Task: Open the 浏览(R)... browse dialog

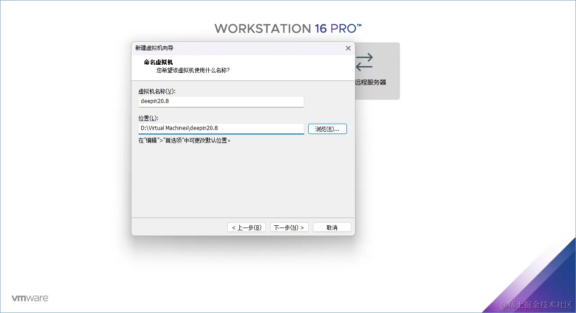Action: (327, 129)
